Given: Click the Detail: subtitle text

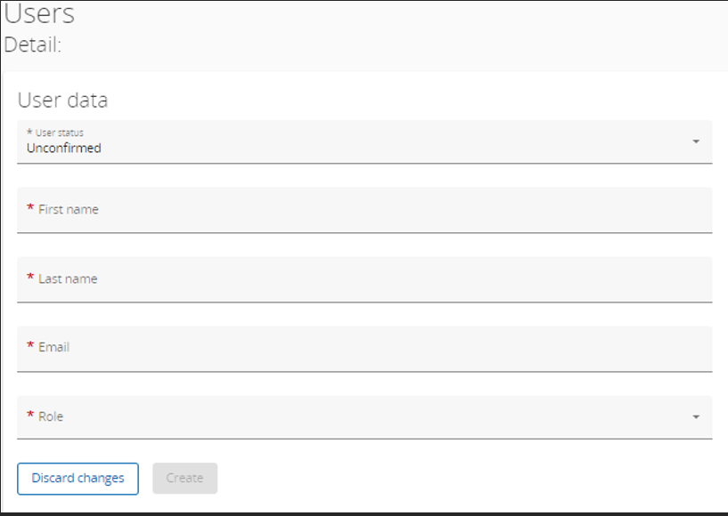Looking at the screenshot, I should click(x=33, y=44).
